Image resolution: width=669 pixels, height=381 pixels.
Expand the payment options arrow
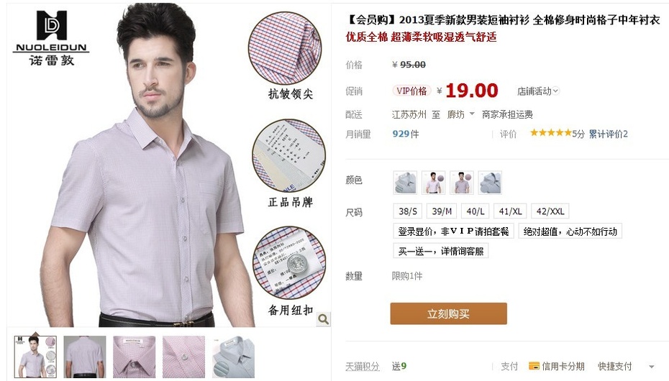[651, 367]
